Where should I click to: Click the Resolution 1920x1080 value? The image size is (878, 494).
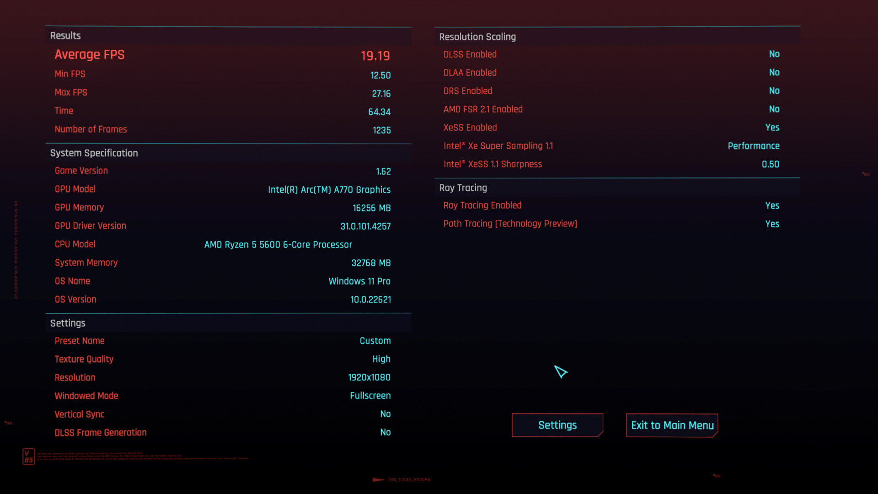coord(369,377)
